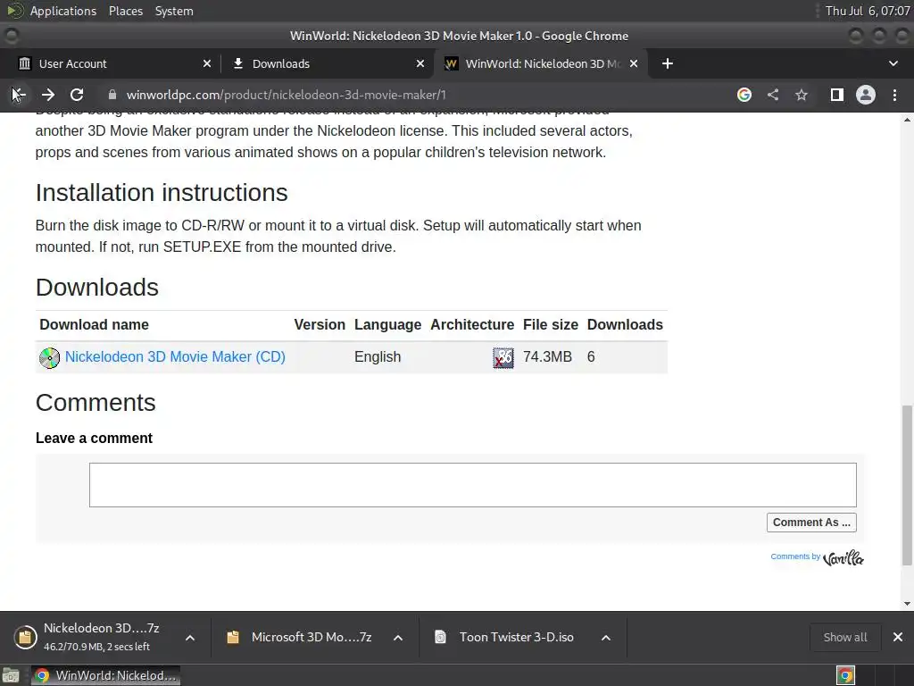Click the 74.3MB file size cell
The height and width of the screenshot is (686, 914).
tap(547, 356)
